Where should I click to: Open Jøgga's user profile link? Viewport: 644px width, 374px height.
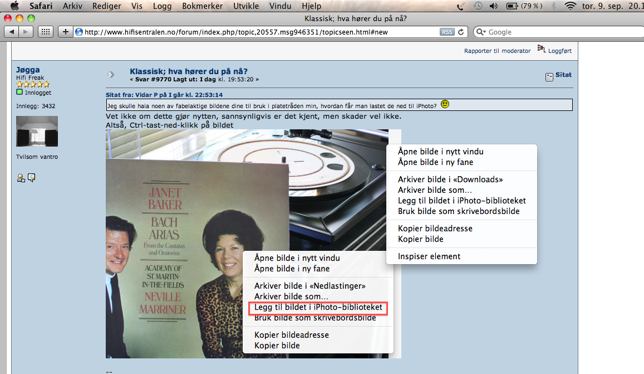pos(28,70)
